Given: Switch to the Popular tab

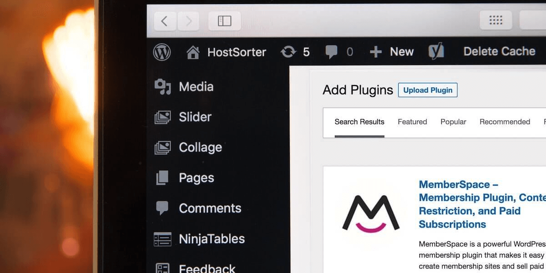Looking at the screenshot, I should pyautogui.click(x=453, y=122).
